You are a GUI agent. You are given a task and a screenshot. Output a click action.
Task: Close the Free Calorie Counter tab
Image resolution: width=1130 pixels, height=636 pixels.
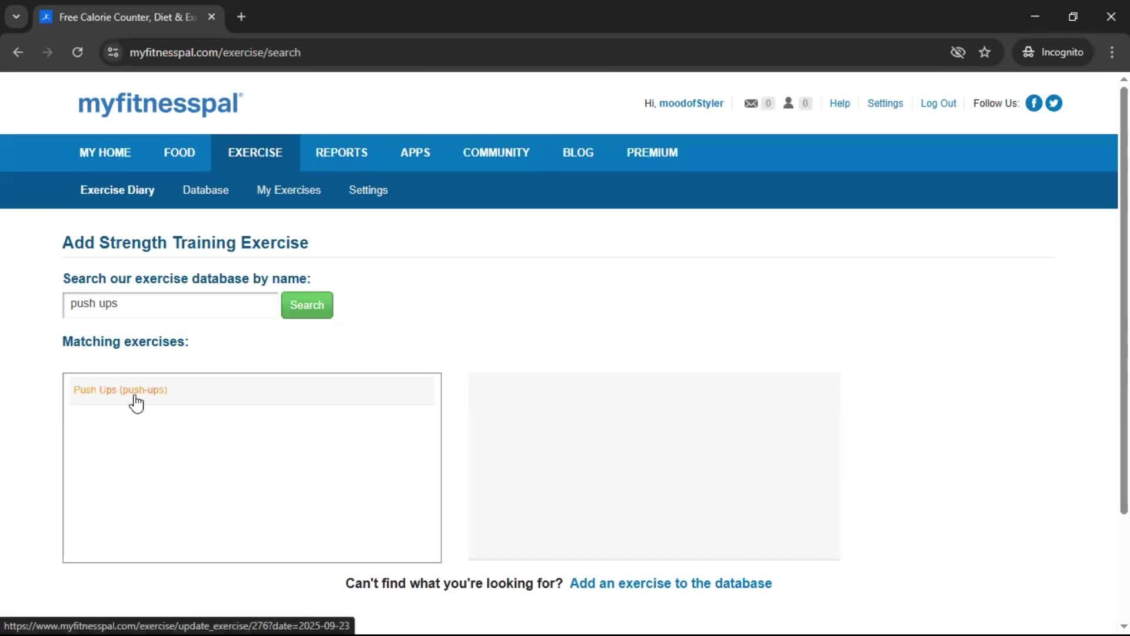click(x=211, y=17)
